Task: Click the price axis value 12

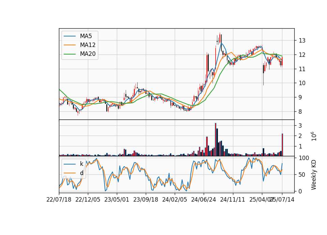Action: click(302, 55)
